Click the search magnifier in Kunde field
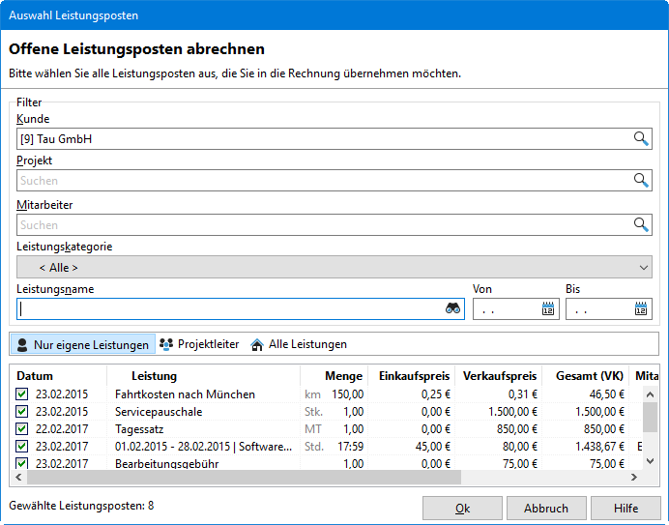Image resolution: width=669 pixels, height=525 pixels. (x=641, y=139)
